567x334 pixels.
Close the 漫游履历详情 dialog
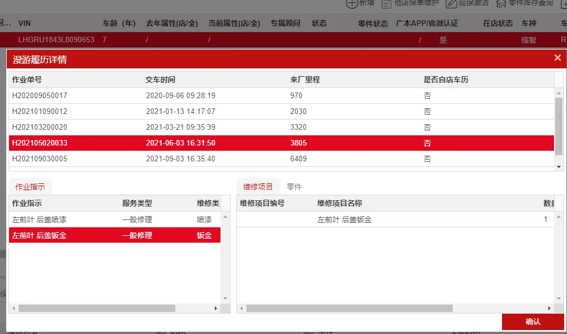[557, 58]
